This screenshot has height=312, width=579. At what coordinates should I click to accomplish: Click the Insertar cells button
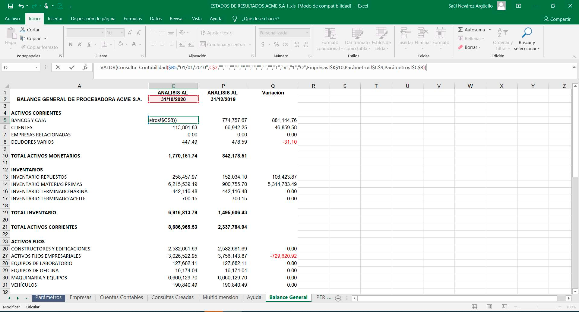(406, 39)
